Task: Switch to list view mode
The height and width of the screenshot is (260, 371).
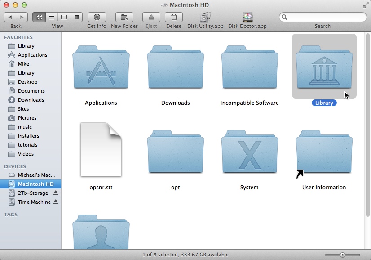Action: pos(52,17)
